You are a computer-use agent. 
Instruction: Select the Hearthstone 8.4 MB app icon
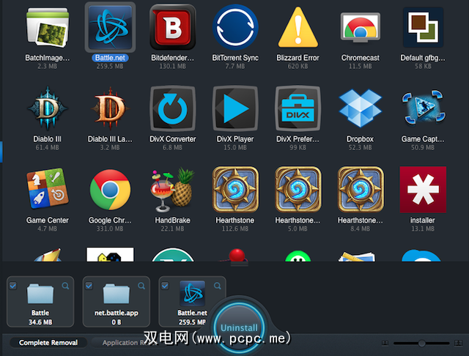pyautogui.click(x=361, y=190)
